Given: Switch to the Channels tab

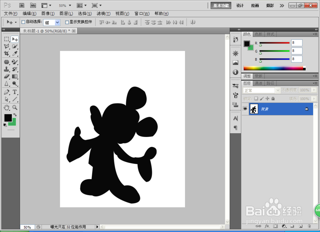Looking at the screenshot, I should point(259,83).
